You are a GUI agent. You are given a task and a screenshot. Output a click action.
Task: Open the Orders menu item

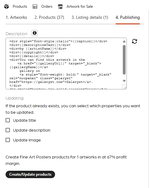[47, 6]
